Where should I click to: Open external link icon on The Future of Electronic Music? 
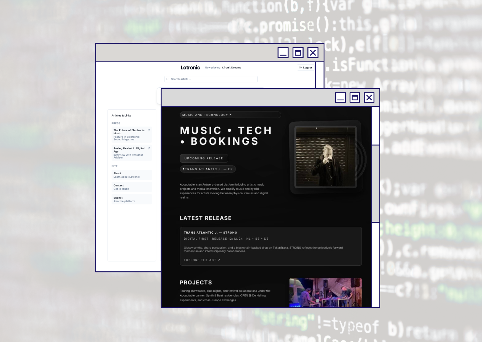coord(149,130)
